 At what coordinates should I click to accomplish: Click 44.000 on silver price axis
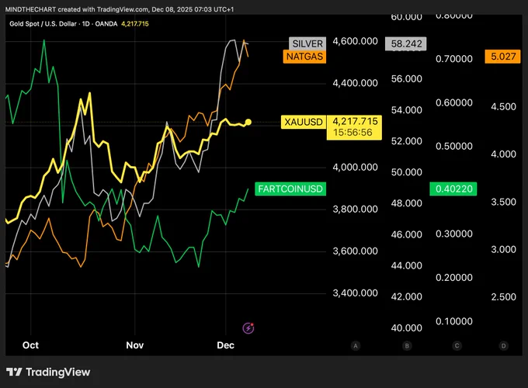pyautogui.click(x=406, y=265)
